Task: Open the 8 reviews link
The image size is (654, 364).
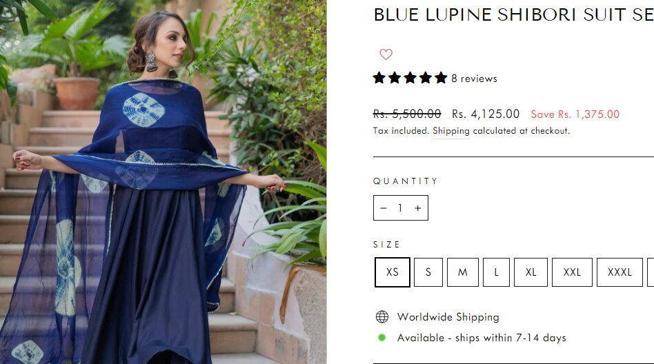Action: [474, 79]
